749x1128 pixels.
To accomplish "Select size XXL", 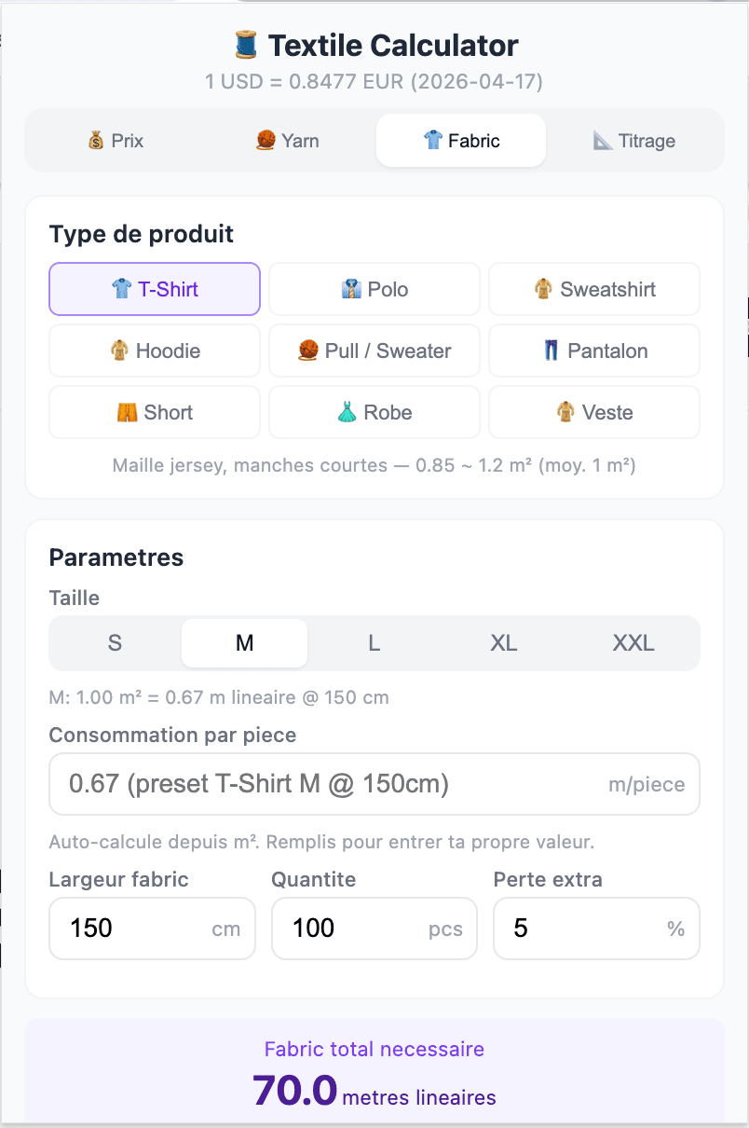I will pyautogui.click(x=633, y=643).
